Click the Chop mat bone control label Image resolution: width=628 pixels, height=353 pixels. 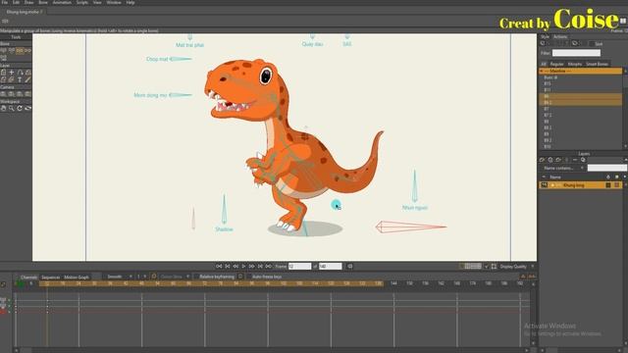pyautogui.click(x=157, y=59)
